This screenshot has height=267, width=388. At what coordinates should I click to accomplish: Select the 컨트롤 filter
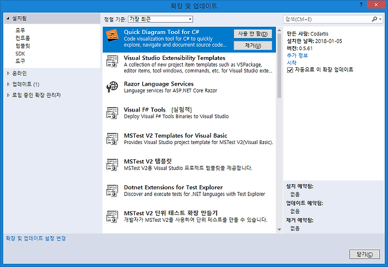tap(23, 38)
